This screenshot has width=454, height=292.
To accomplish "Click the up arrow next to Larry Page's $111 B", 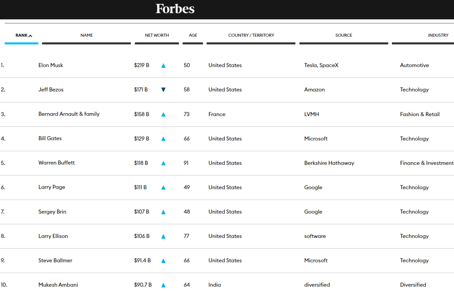I will (163, 188).
